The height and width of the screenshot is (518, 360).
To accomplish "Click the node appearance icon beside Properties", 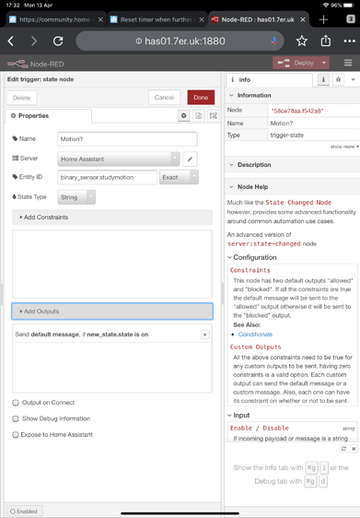I will point(214,115).
